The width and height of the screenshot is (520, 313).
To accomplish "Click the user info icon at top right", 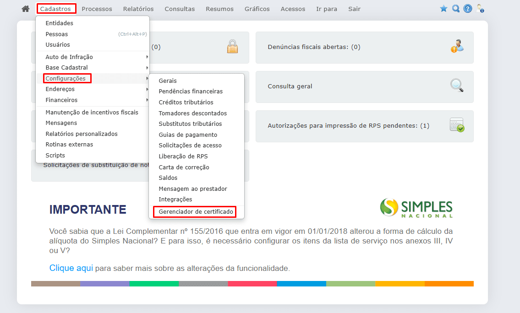I will 480,8.
